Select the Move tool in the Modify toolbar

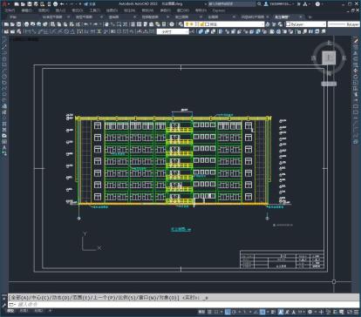pos(356,71)
